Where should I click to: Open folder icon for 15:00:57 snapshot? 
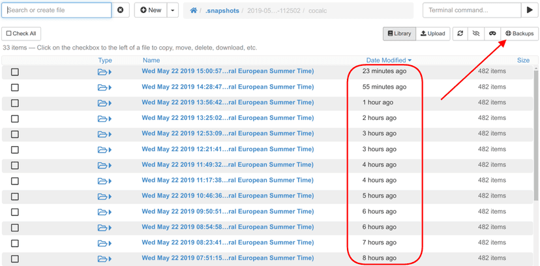click(x=104, y=72)
